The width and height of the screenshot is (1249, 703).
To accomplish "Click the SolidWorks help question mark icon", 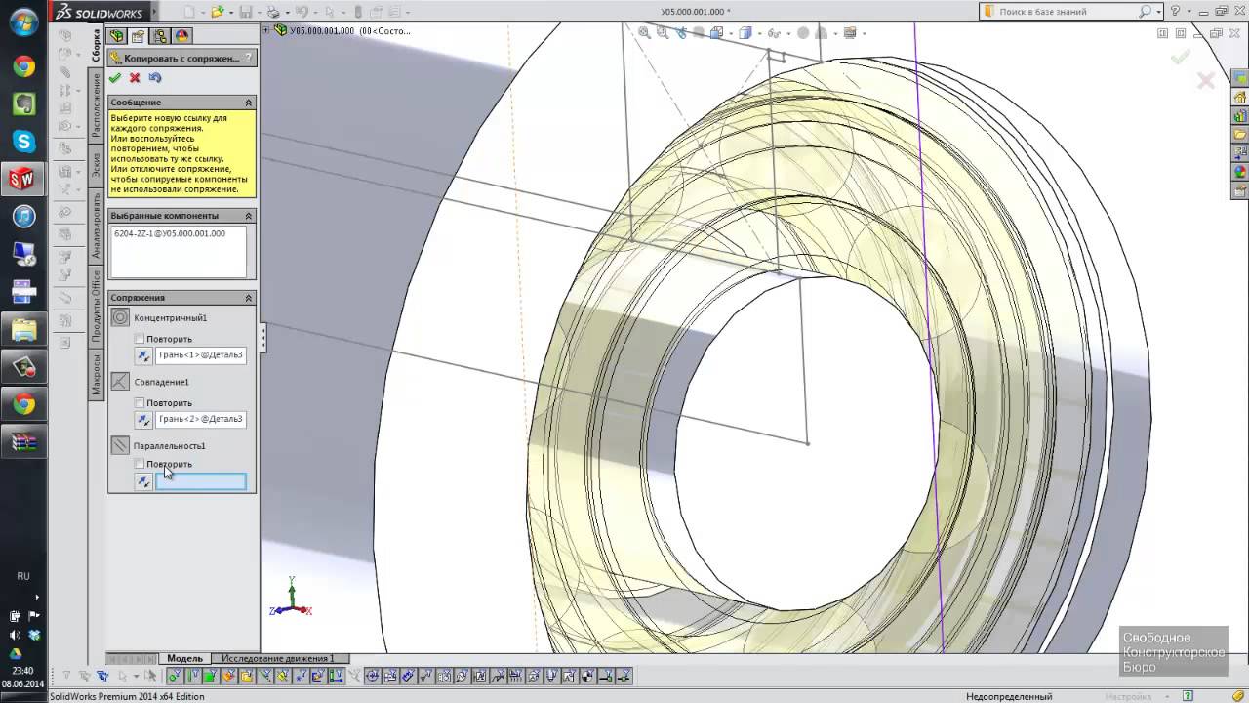I will tap(1176, 12).
